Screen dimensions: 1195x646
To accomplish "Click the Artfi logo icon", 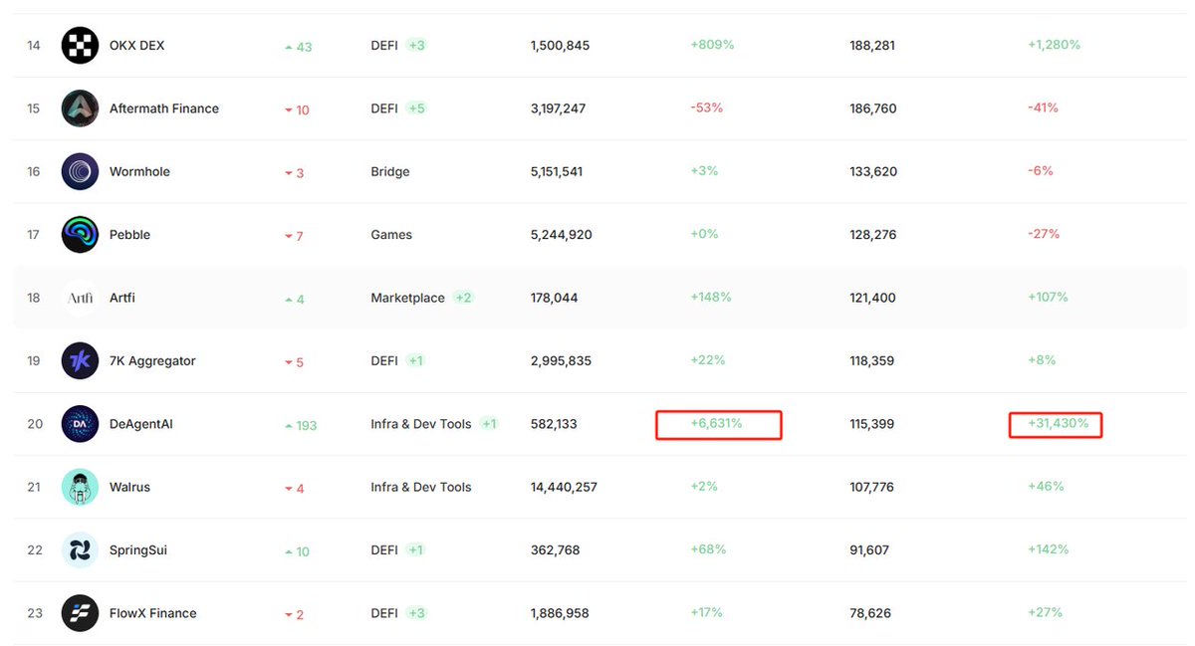I will tap(80, 298).
